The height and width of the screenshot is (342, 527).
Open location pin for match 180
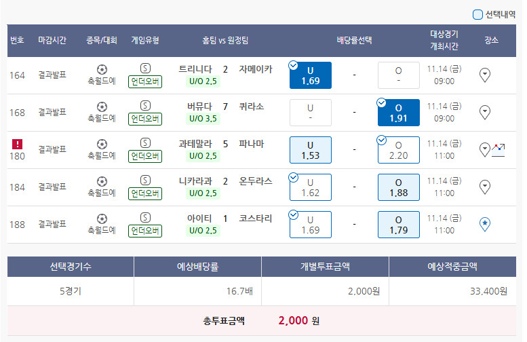pyautogui.click(x=484, y=149)
